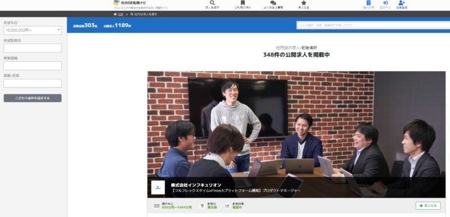
Task: Click the desired work location input field
Action: coord(33,48)
